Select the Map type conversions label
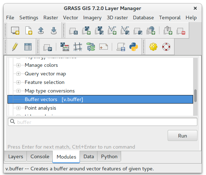The width and height of the screenshot is (206, 175). pos(50,91)
